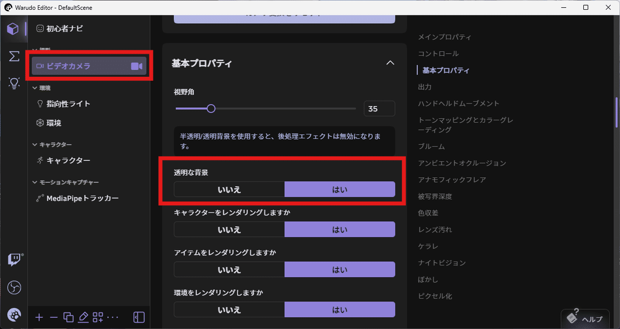Collapse the 環境 group in asset list
620x329 pixels.
coord(34,88)
